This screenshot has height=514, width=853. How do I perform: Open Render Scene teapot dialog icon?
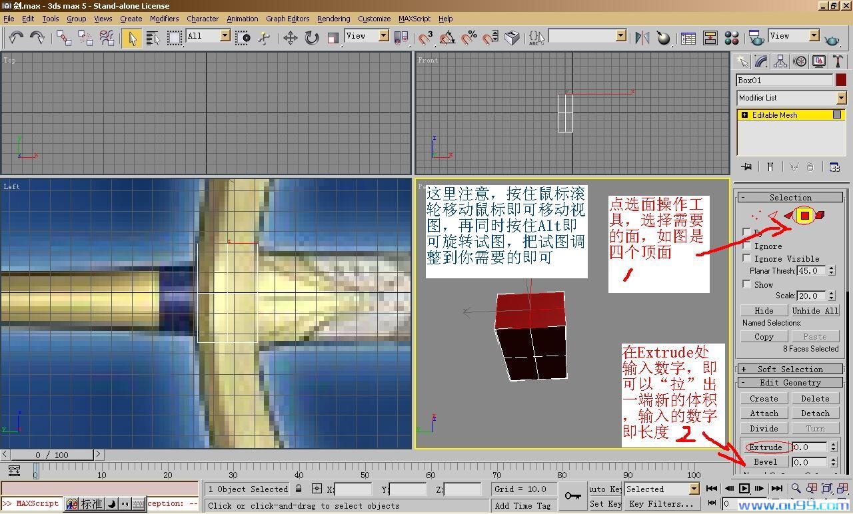[x=756, y=38]
